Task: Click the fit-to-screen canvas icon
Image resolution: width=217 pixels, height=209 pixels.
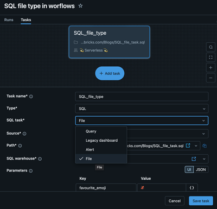Action: point(210,58)
